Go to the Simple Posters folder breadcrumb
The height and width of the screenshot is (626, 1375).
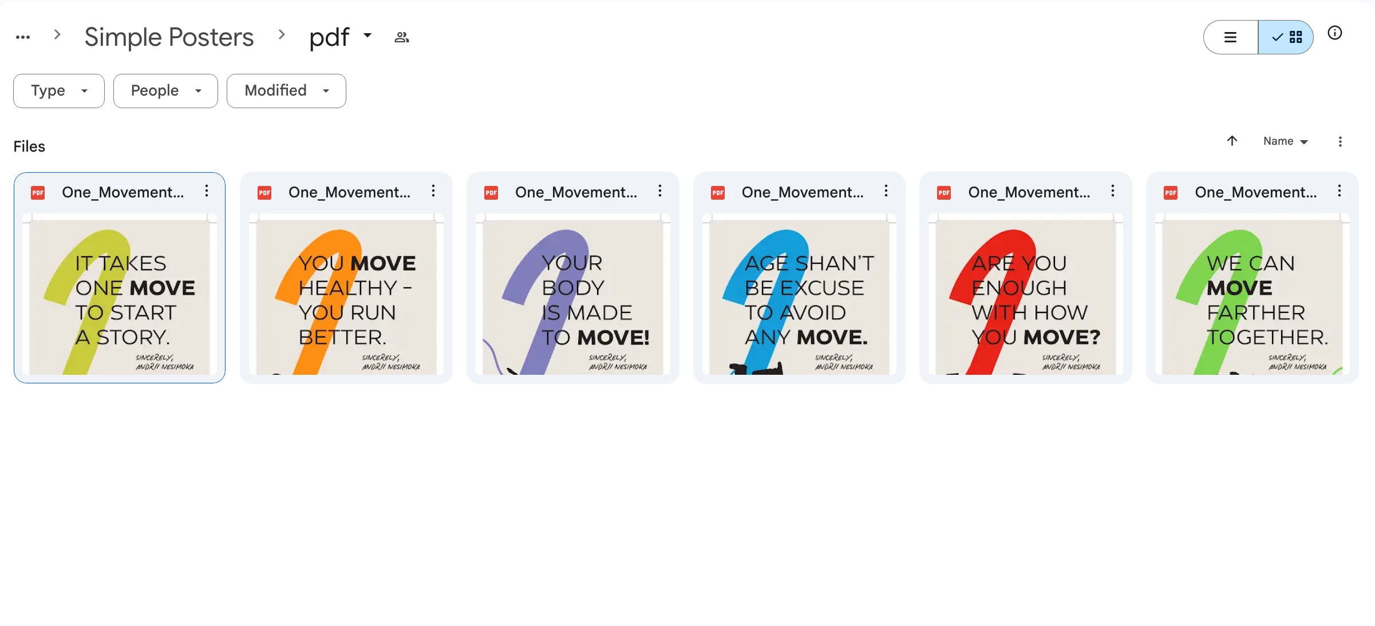[169, 37]
